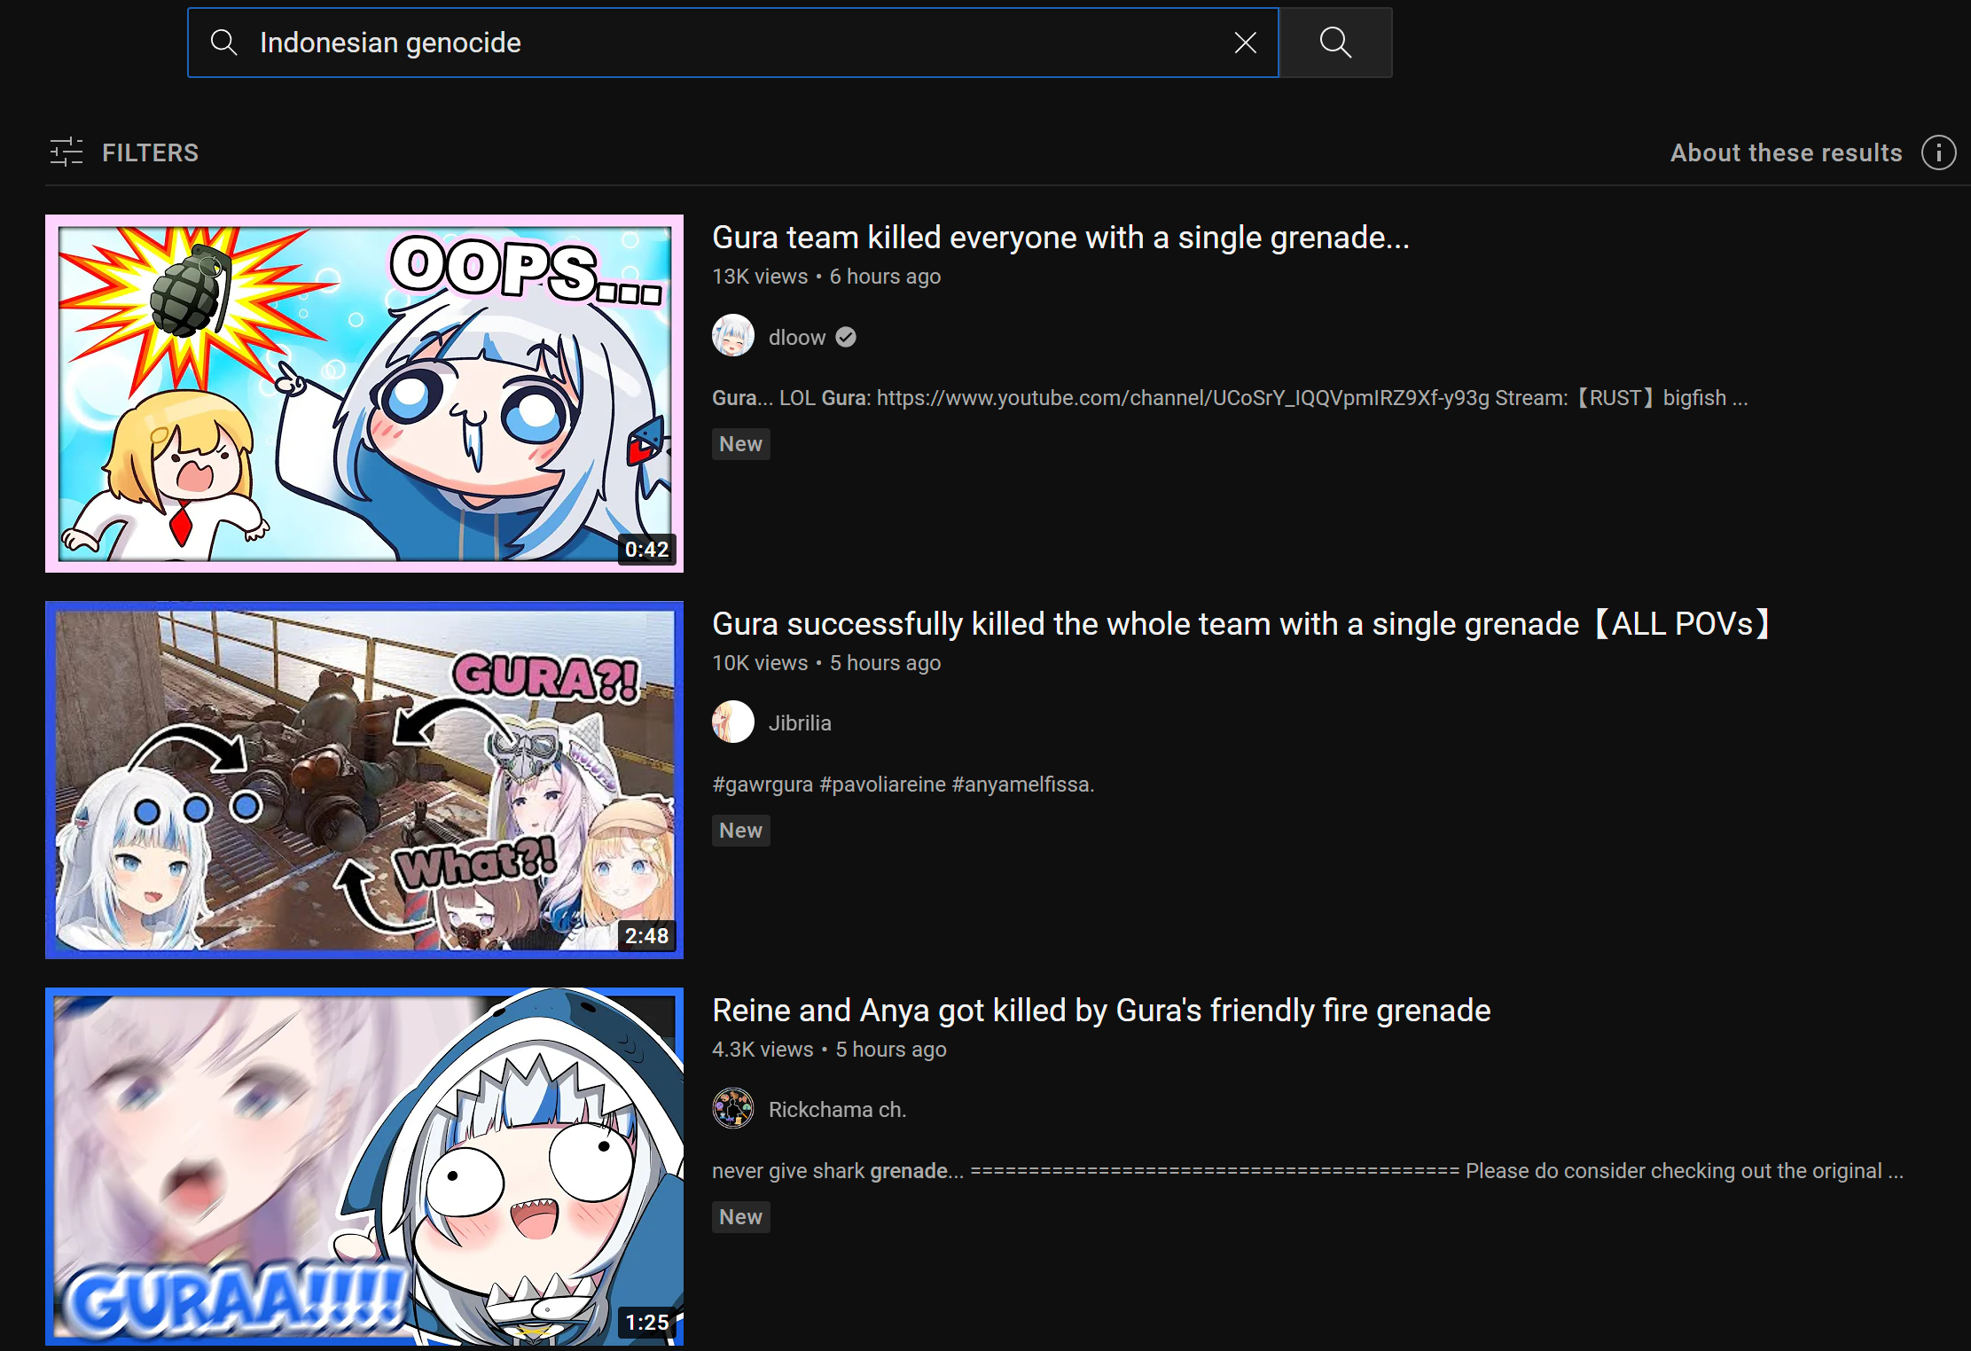Click the 0:42 duration badge
Screen dimensions: 1971x1351
coord(646,550)
